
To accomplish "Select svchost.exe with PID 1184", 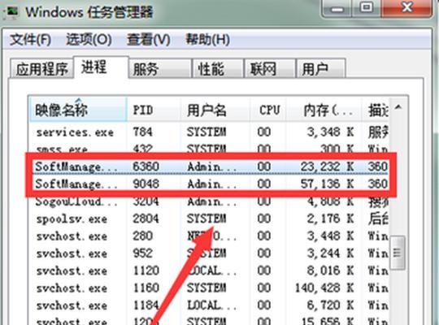I will [209, 305].
